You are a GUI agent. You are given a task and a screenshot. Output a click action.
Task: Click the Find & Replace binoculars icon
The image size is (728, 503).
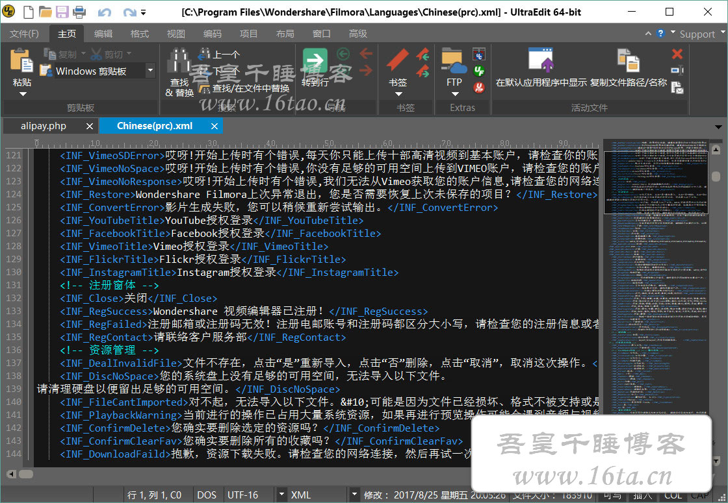pos(178,62)
